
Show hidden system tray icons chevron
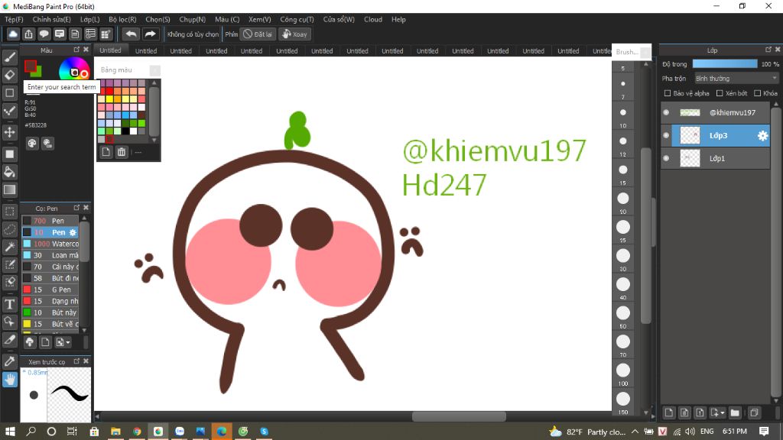[x=635, y=432]
